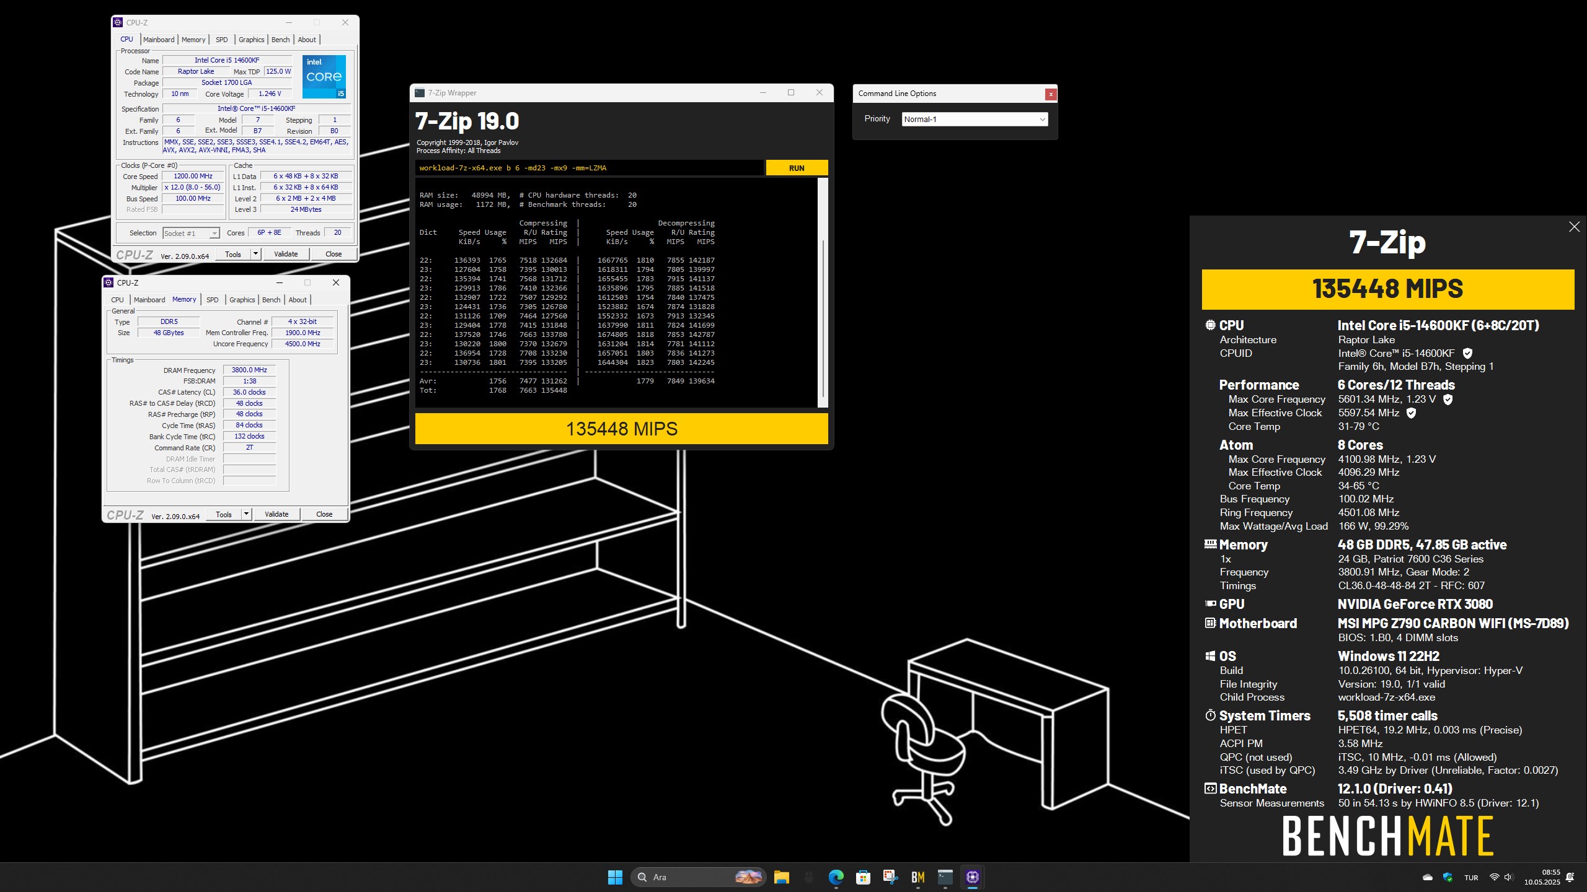Open Mainboard tab in the CPU-Z Memory window
1587x892 pixels.
point(149,300)
